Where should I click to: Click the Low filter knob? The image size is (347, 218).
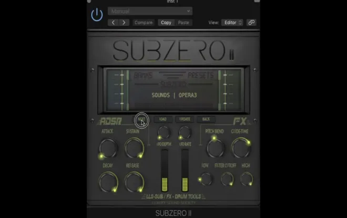206,179
